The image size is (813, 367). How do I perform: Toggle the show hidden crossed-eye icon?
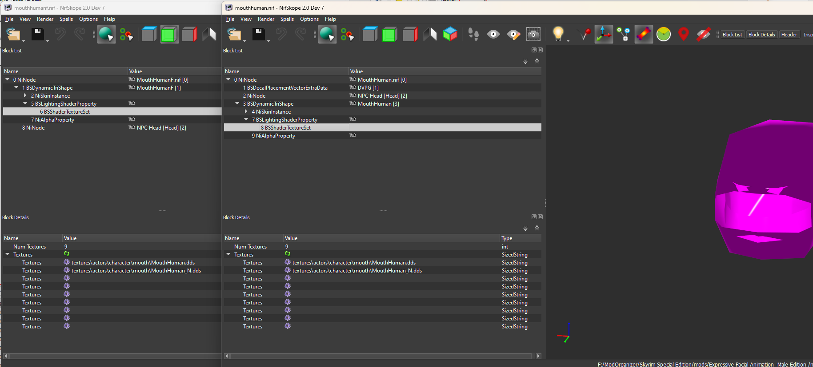click(703, 34)
